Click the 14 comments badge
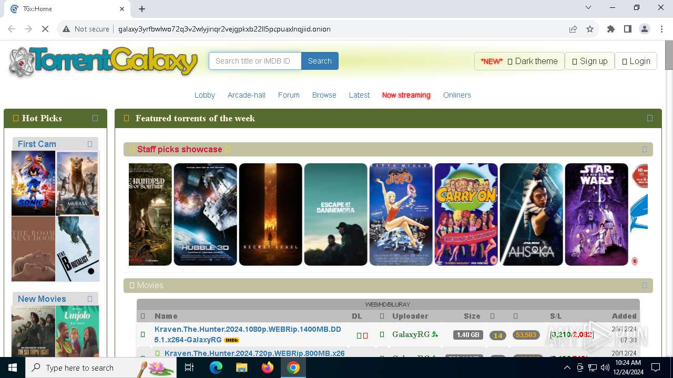This screenshot has width=673, height=378. [x=498, y=335]
